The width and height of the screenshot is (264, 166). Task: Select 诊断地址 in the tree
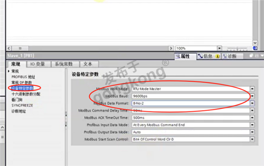pyautogui.click(x=18, y=111)
